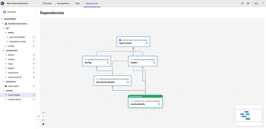Click the icon in the react-native node
Viewport: 266px width, 129px height.
120,40
